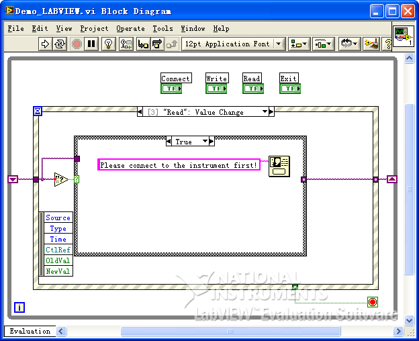Select the Exit boolean terminal

290,89
